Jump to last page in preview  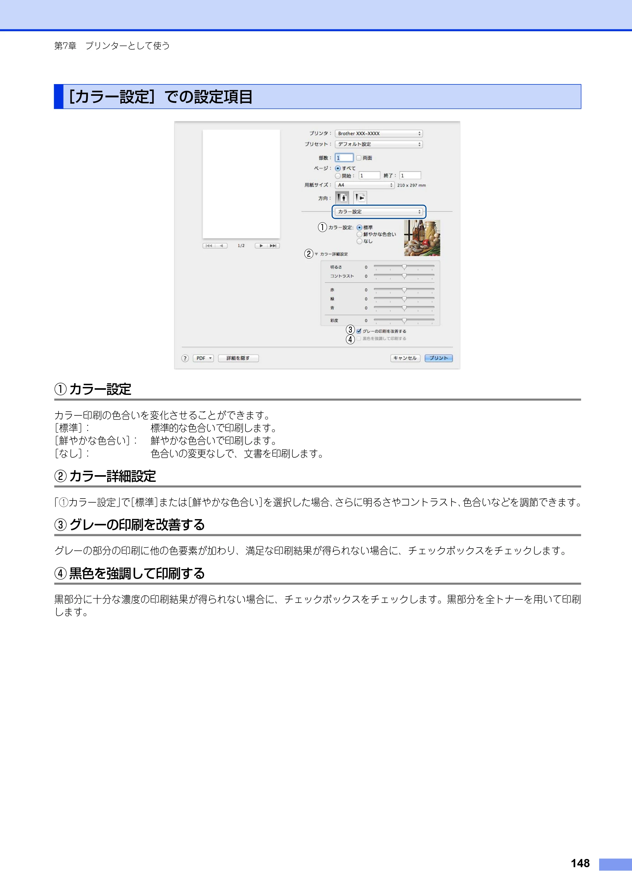coord(274,246)
